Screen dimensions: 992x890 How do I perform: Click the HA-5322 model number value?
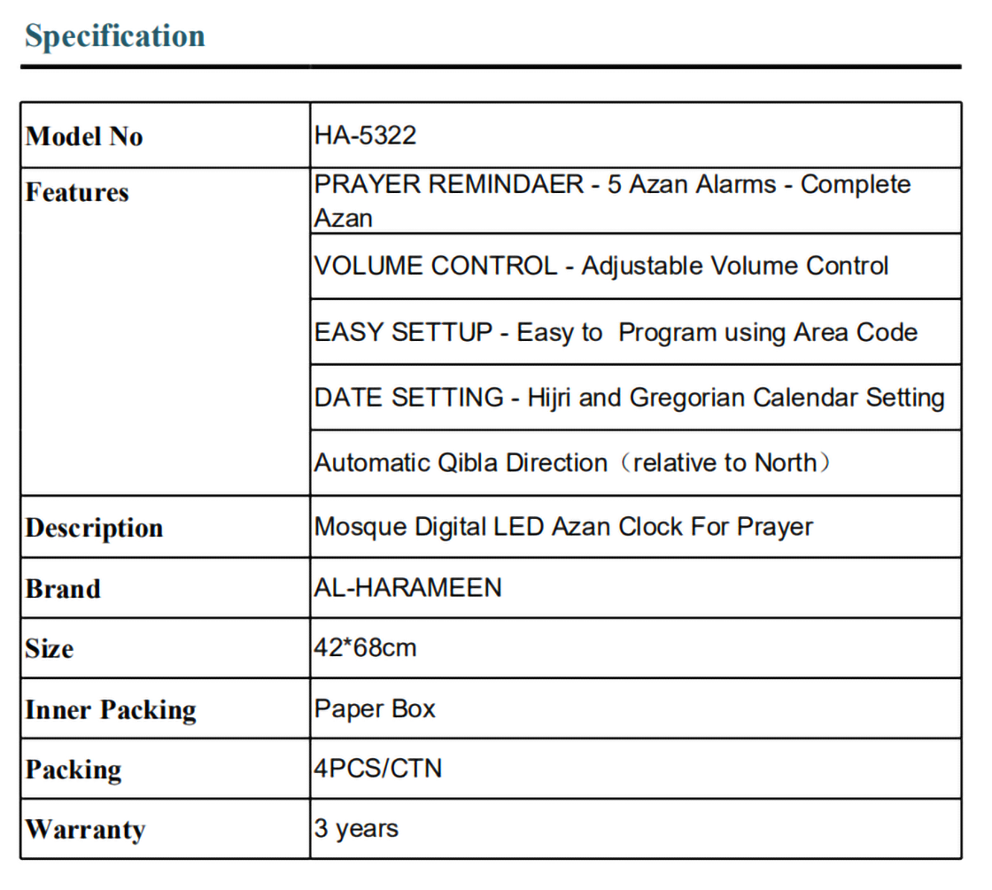click(x=365, y=135)
